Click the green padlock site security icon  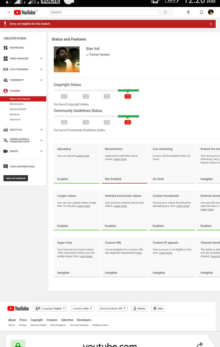[x=18, y=344]
